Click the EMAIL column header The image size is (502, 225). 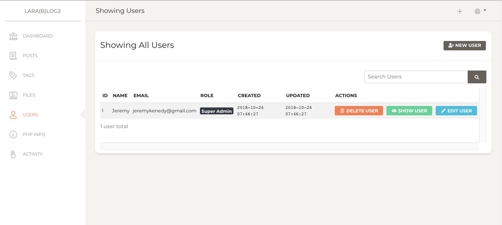coord(141,95)
